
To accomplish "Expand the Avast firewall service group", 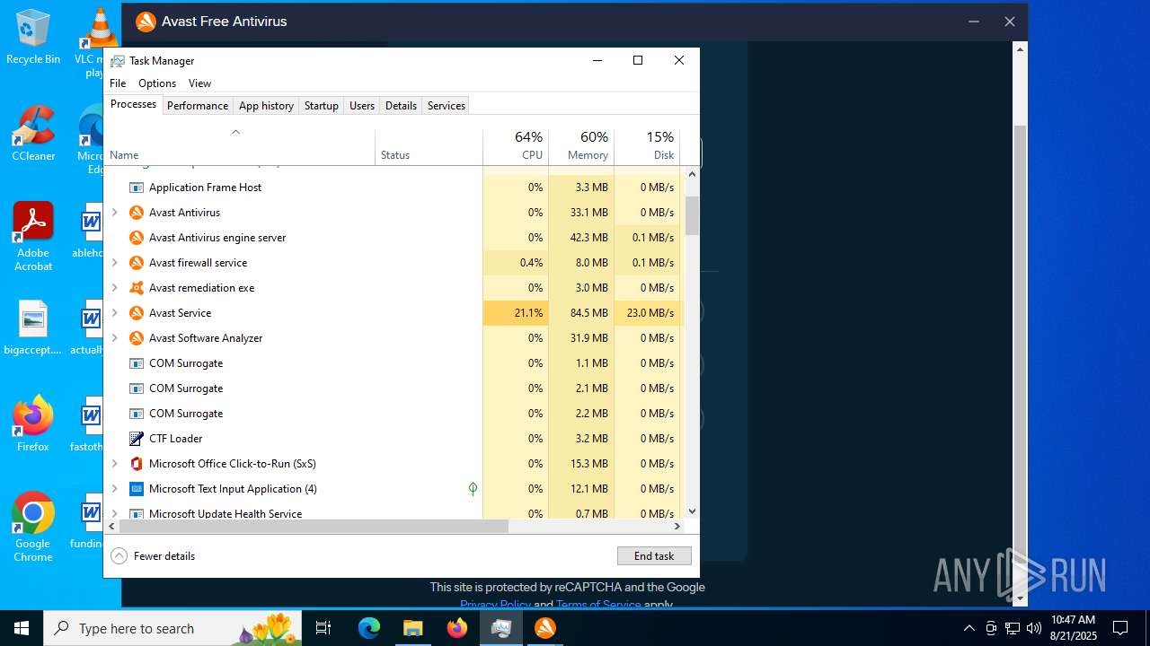I will point(114,263).
